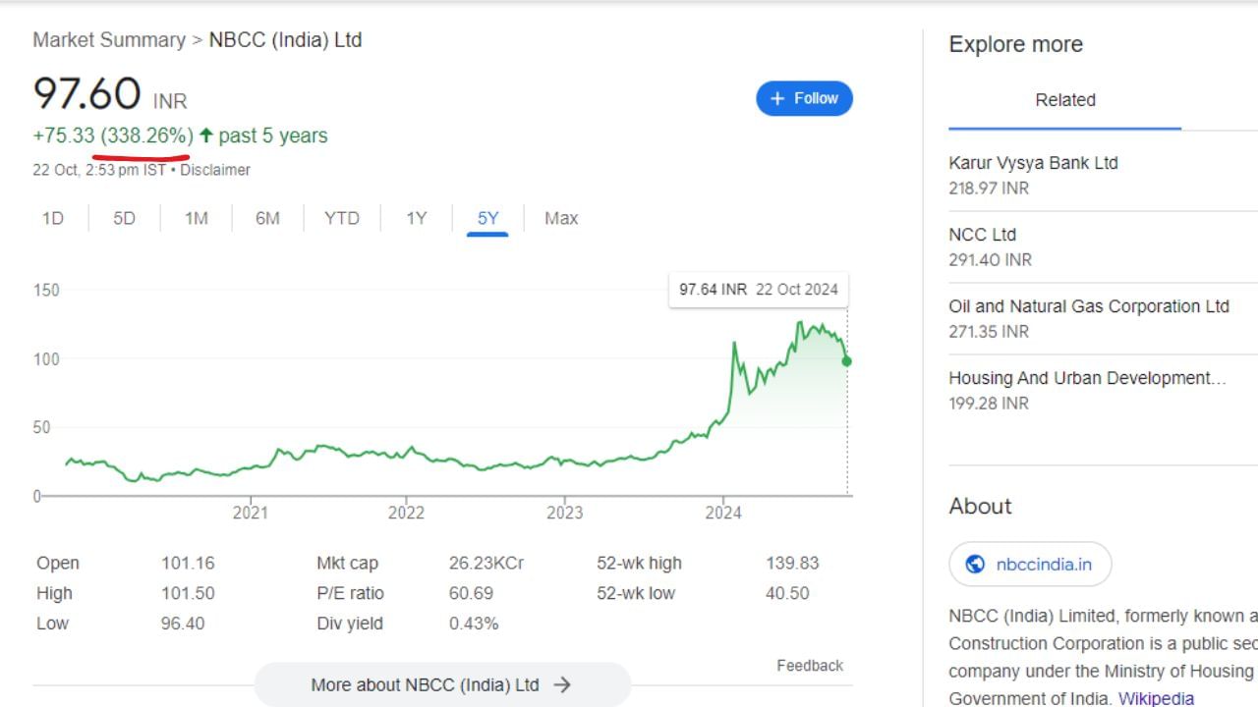Click the globe icon beside nbccindia.in
The width and height of the screenshot is (1258, 707).
coord(975,564)
